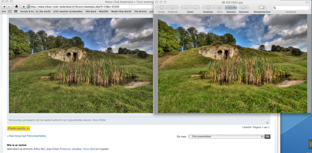This screenshot has height=153, width=312.
Task: Click the forum post landscape photo in Safari
Action: tap(81, 65)
